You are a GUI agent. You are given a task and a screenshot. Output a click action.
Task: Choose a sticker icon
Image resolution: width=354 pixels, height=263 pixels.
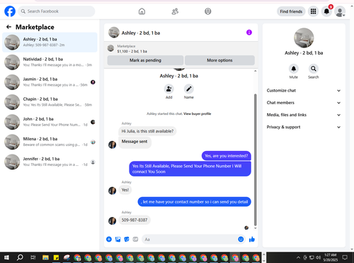coord(127,240)
